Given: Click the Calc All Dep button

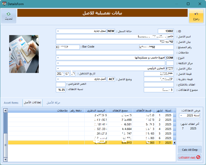Looking at the screenshot, I should pos(190,150).
